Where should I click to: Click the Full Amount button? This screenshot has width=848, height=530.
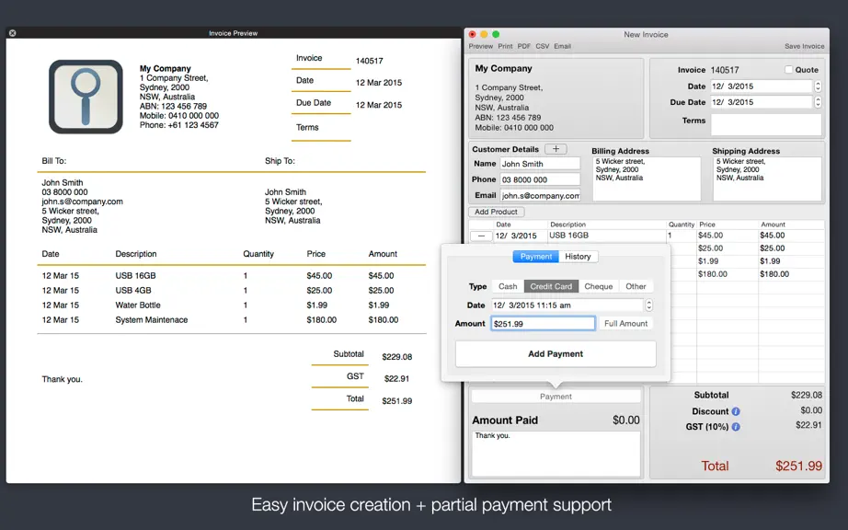(625, 323)
